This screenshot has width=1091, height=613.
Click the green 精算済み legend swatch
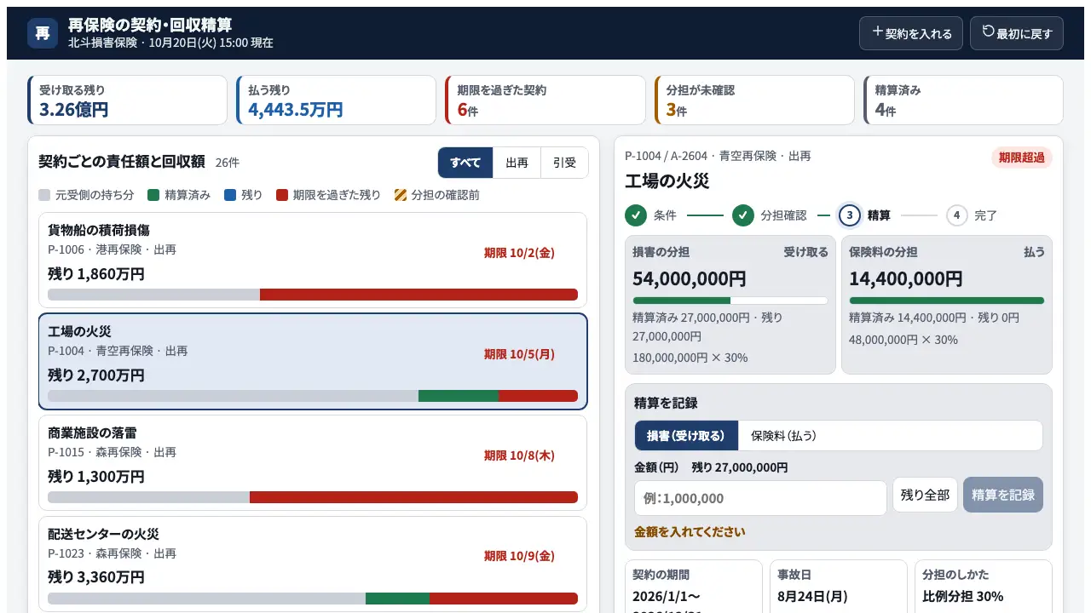pos(153,195)
